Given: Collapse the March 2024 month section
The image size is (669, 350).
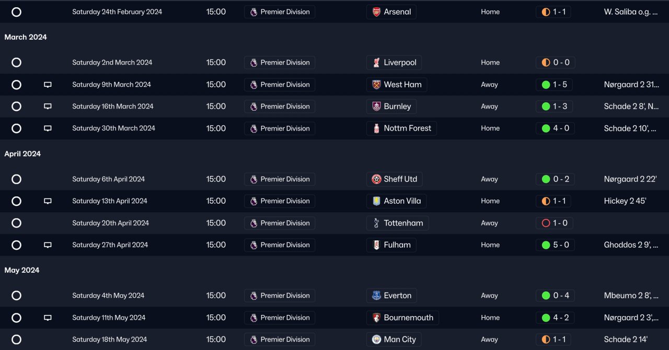Looking at the screenshot, I should click(26, 37).
